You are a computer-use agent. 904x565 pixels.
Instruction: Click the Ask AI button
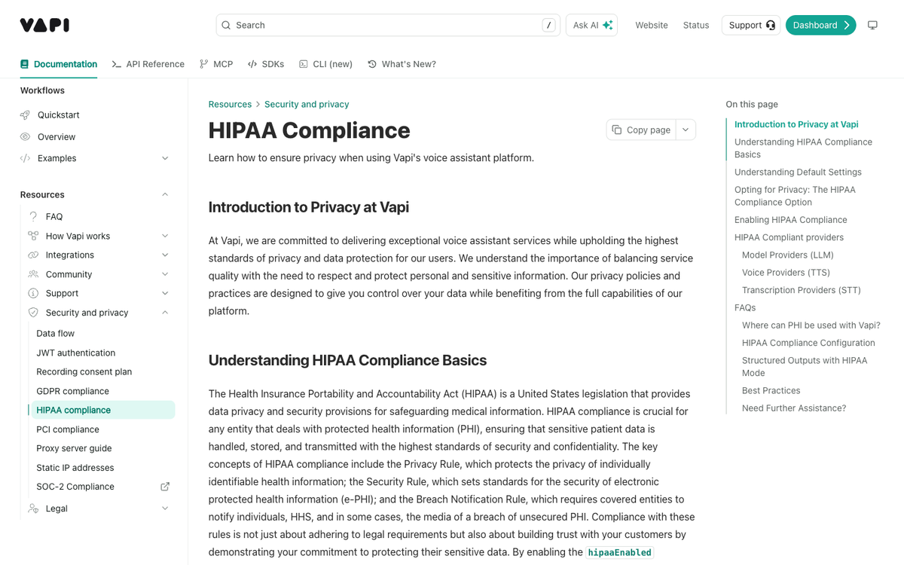coord(591,25)
